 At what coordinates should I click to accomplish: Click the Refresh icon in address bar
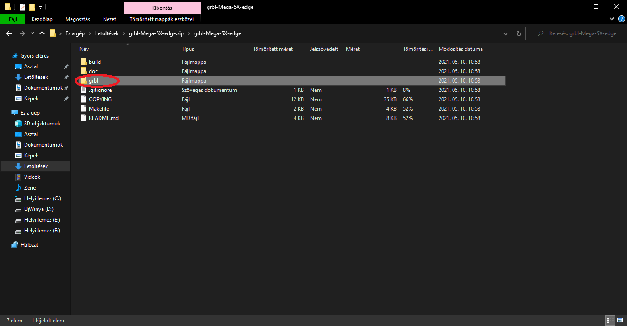coord(519,33)
